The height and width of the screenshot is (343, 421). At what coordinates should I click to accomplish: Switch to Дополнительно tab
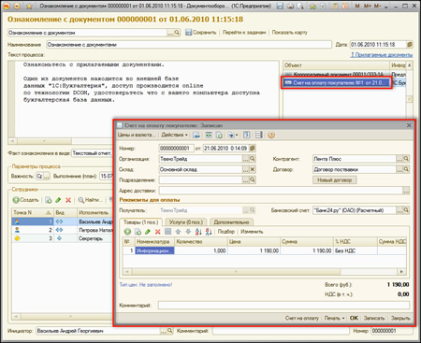[x=231, y=222]
